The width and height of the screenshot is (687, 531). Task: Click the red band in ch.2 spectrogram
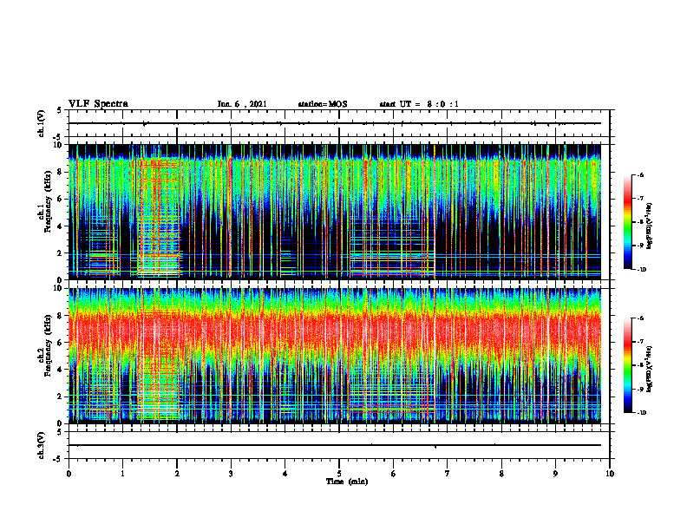pyautogui.click(x=335, y=329)
